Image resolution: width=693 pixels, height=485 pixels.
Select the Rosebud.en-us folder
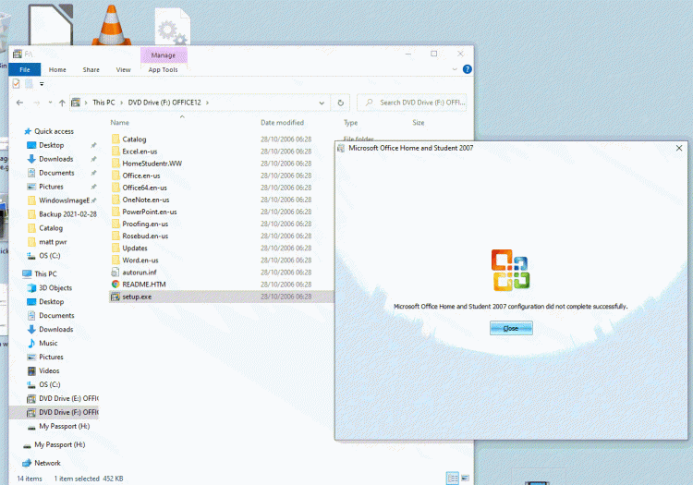click(x=145, y=236)
